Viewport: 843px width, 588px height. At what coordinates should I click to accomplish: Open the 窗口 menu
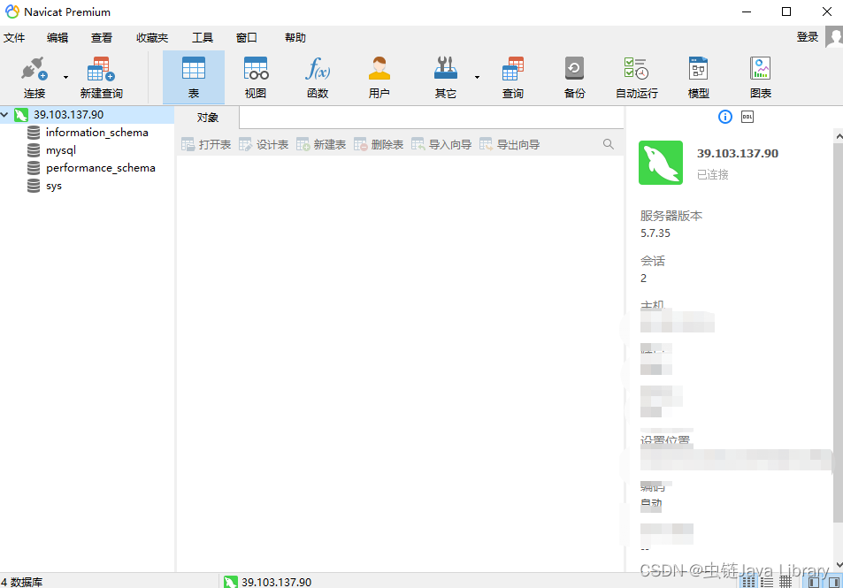247,38
